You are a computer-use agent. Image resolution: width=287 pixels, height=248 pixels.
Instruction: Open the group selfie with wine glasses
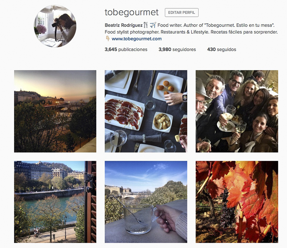(237, 111)
